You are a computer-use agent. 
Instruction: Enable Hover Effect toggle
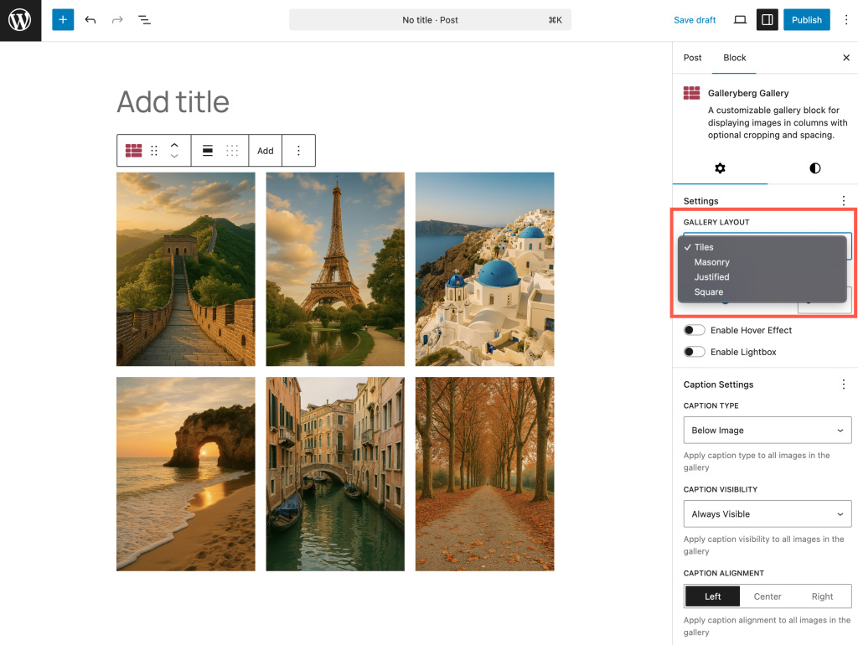tap(695, 330)
